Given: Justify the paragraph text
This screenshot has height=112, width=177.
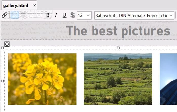Looking at the screenshot, I should (x=40, y=15).
